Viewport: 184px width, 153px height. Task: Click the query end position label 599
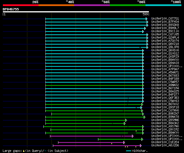click(145, 14)
